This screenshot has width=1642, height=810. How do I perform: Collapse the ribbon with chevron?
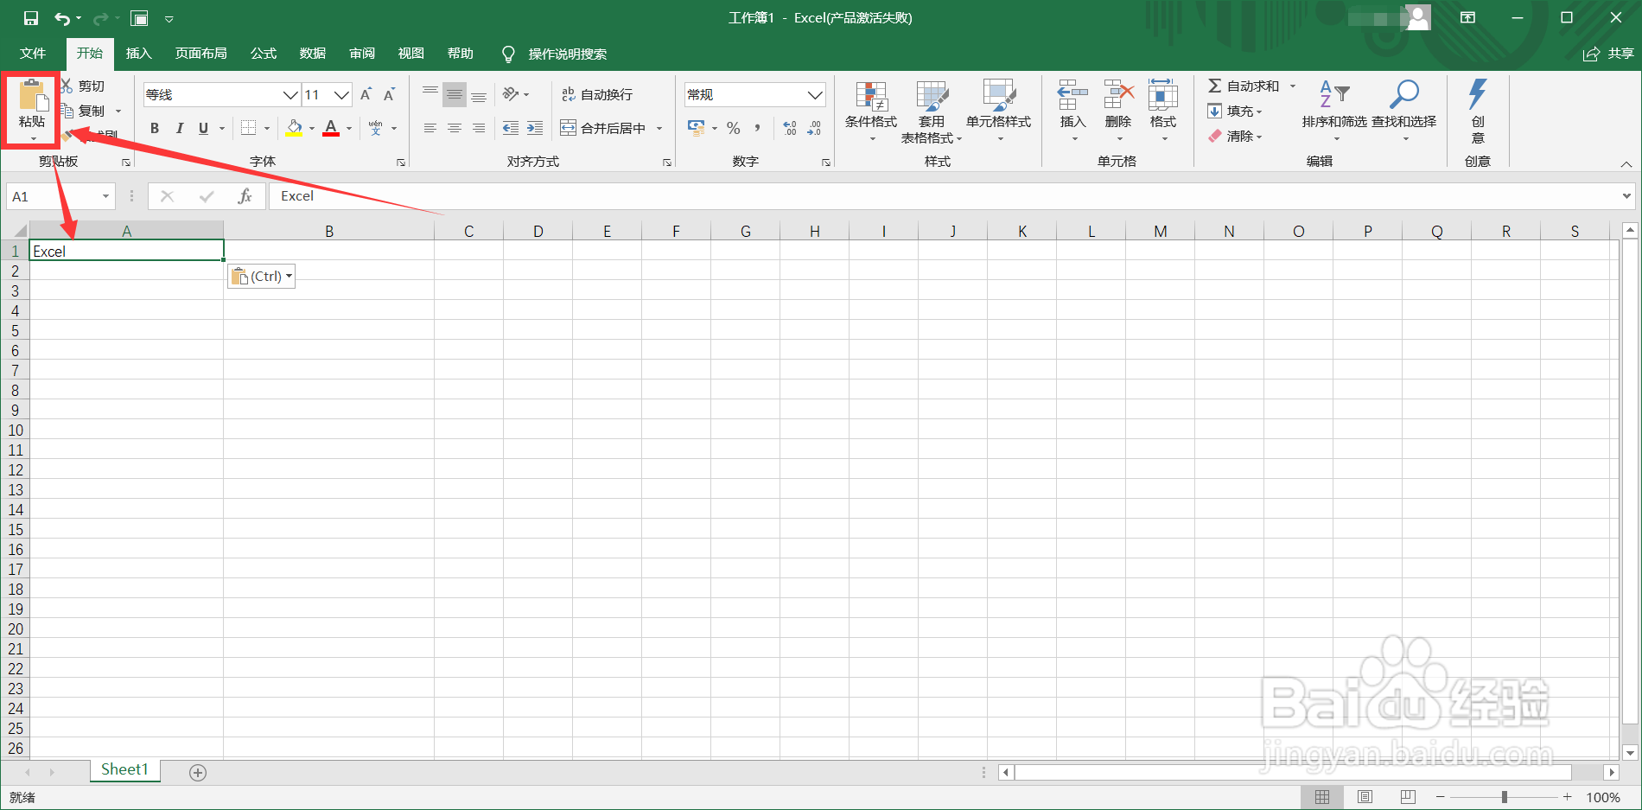click(1626, 163)
